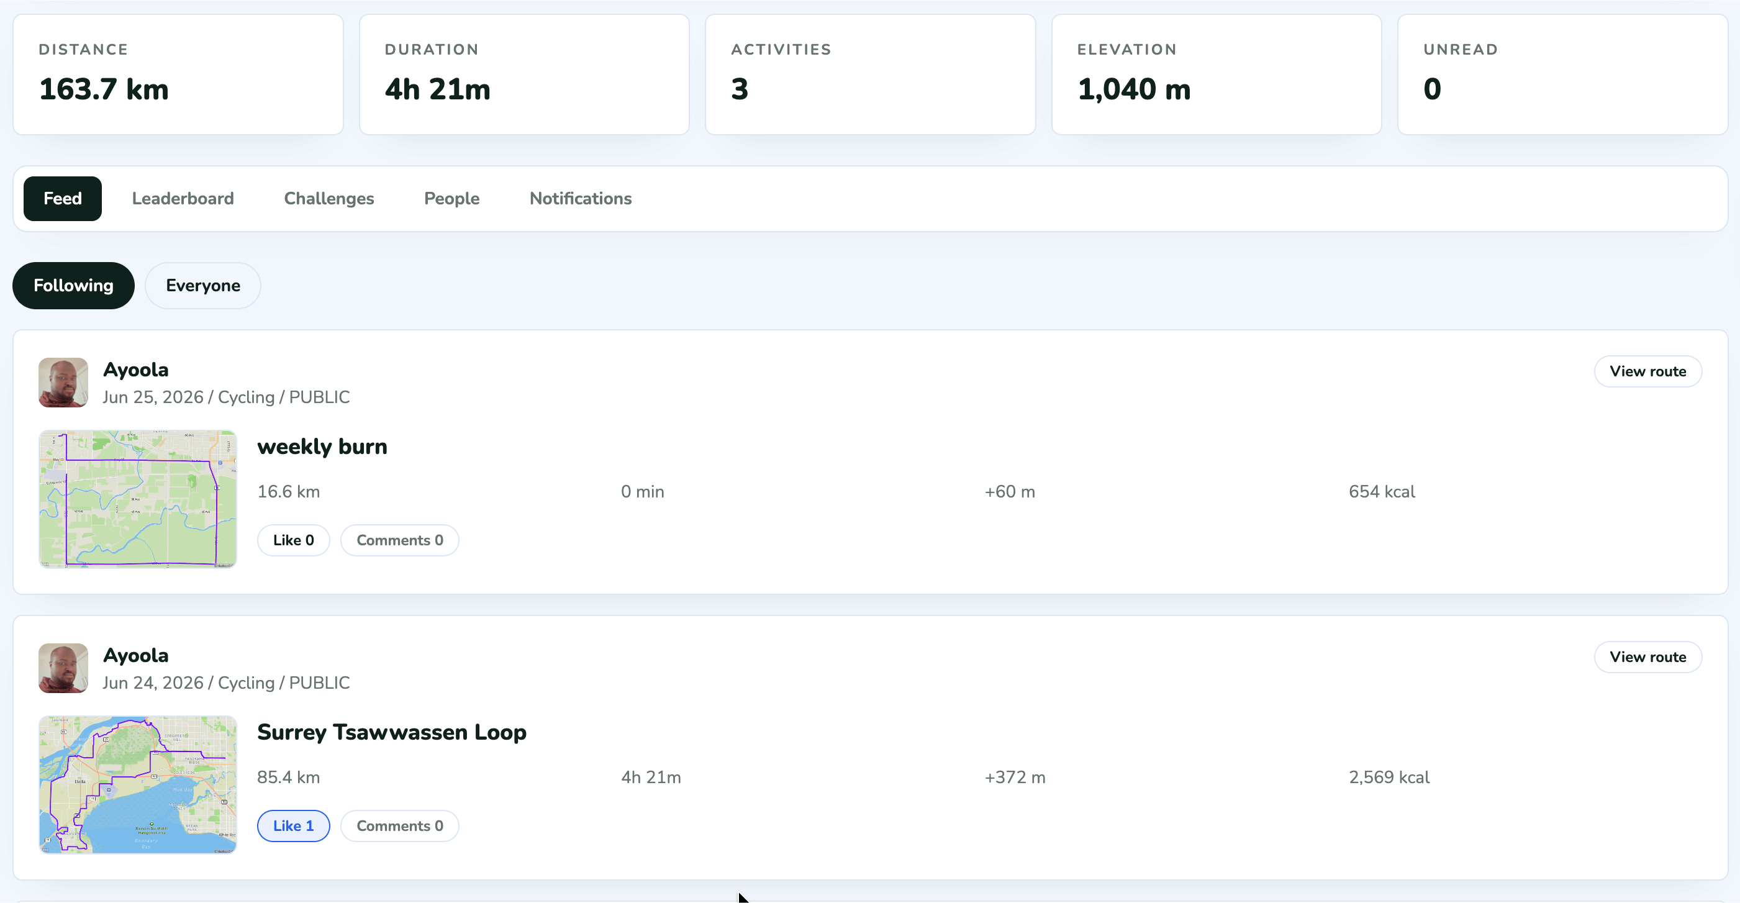Select the Following feed filter
The image size is (1740, 903).
click(74, 286)
